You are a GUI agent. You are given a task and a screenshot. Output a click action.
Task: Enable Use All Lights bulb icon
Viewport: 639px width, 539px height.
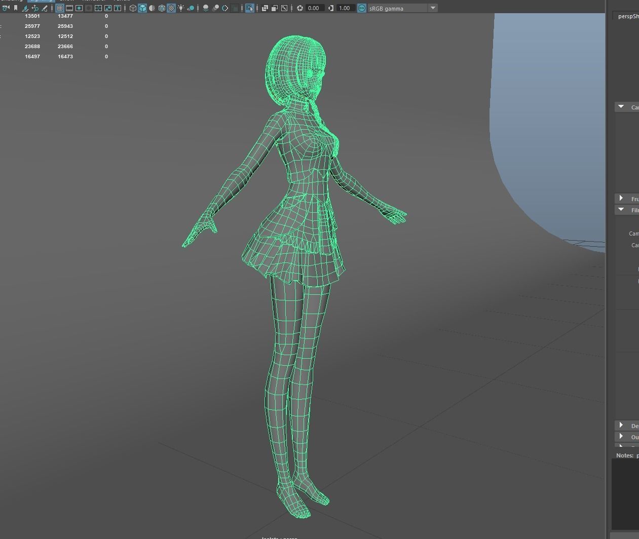click(181, 8)
